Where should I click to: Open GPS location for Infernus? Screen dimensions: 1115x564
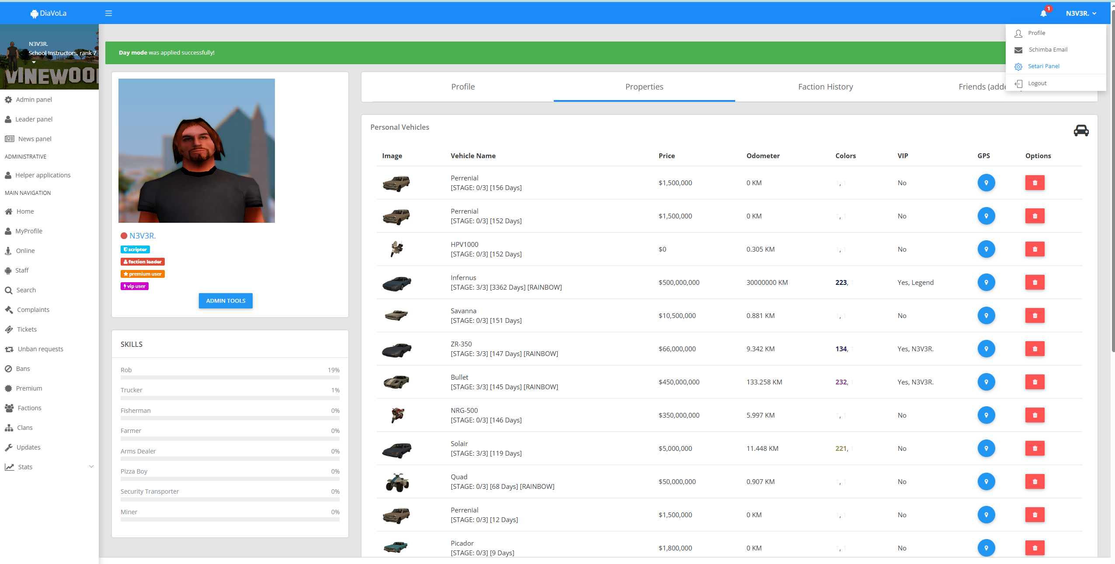click(x=986, y=283)
